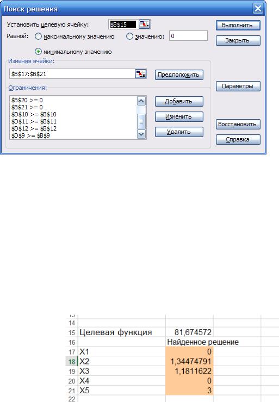Click the cell with value 81,674572

click(189, 332)
